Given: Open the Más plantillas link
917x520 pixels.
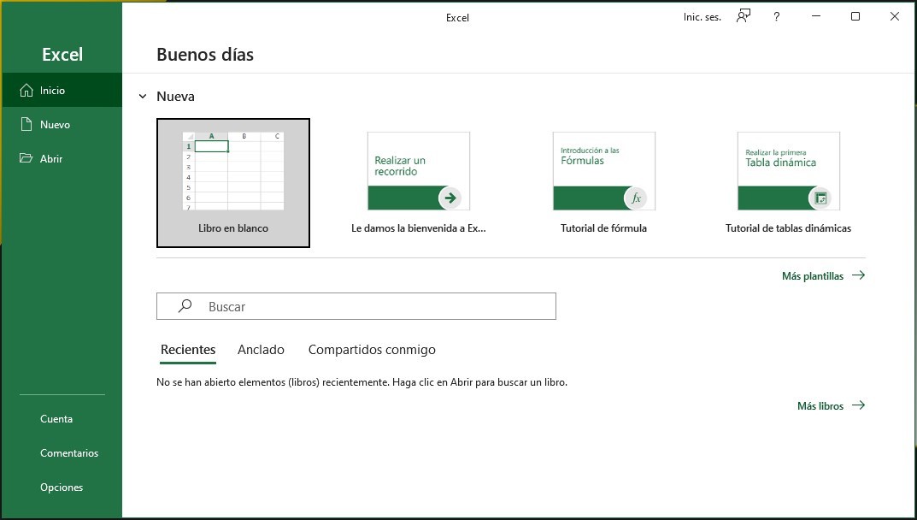Looking at the screenshot, I should pyautogui.click(x=822, y=275).
